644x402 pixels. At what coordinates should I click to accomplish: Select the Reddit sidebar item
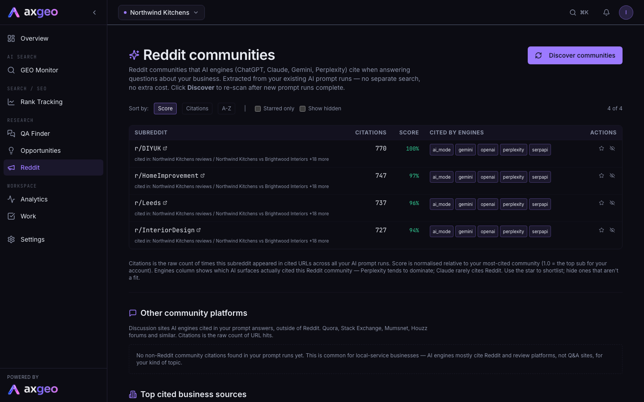54,167
